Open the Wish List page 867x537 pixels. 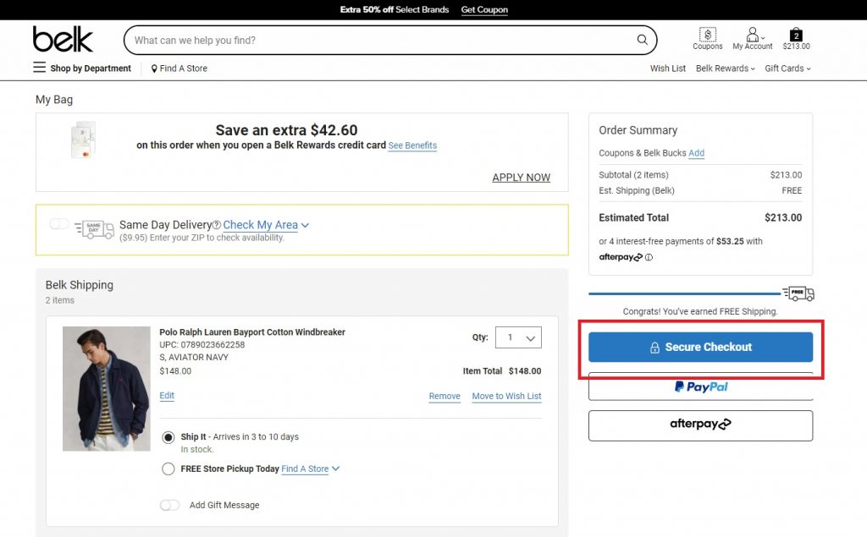[x=668, y=68]
